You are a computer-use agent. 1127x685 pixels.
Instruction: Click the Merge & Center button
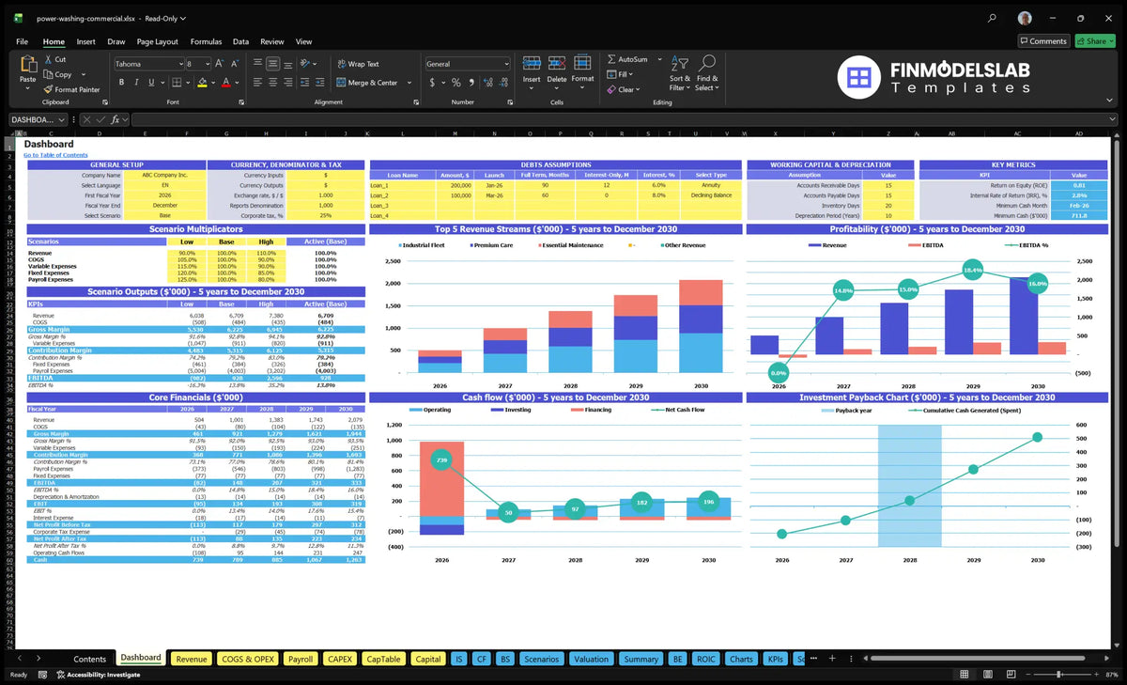pos(368,83)
